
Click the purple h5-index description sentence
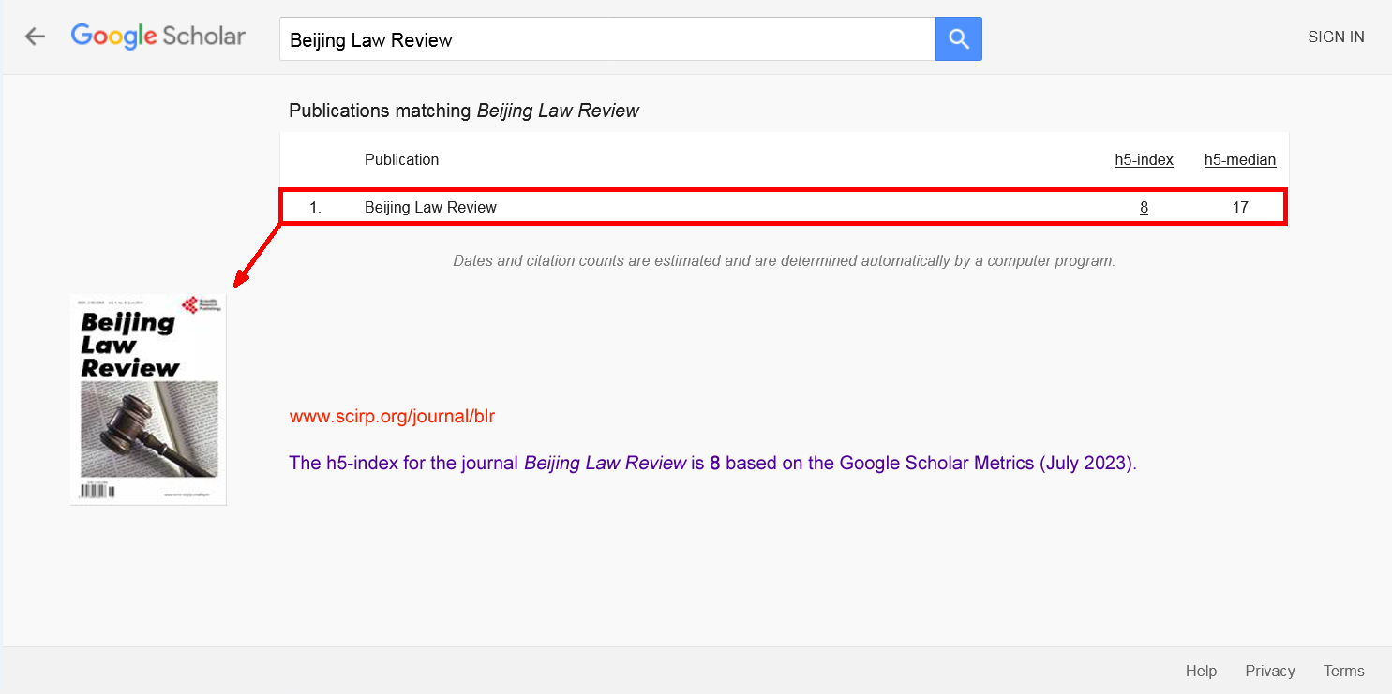(712, 463)
